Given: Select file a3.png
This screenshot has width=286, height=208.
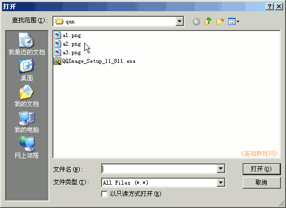Looking at the screenshot, I should click(68, 53).
